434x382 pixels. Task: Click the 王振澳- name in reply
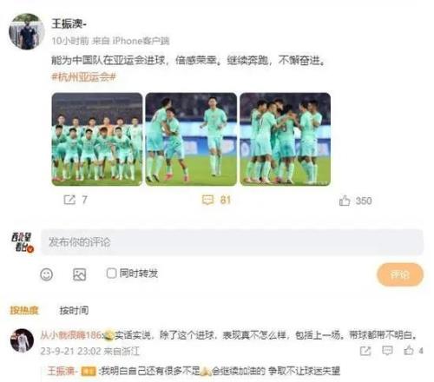(x=62, y=372)
